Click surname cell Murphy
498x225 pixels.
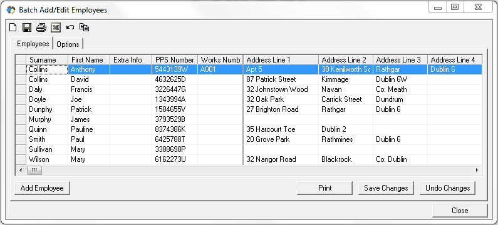coord(47,119)
